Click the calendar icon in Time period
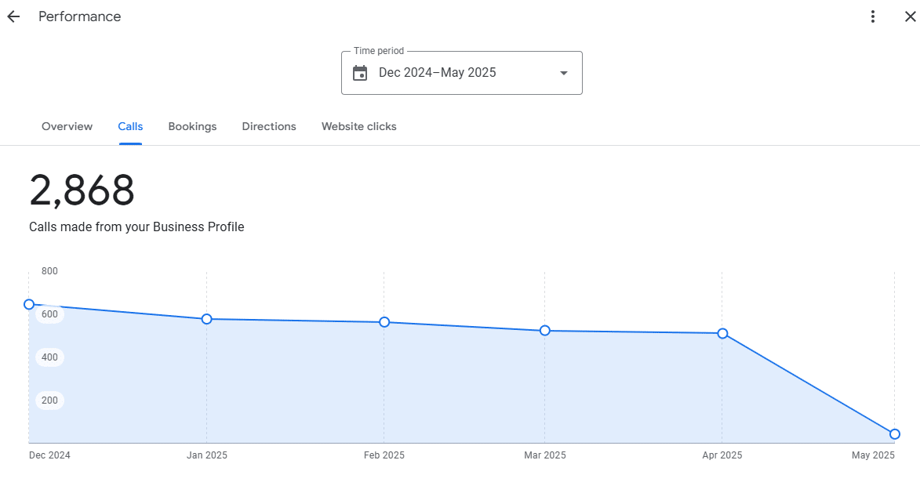Image resolution: width=920 pixels, height=482 pixels. pyautogui.click(x=360, y=73)
